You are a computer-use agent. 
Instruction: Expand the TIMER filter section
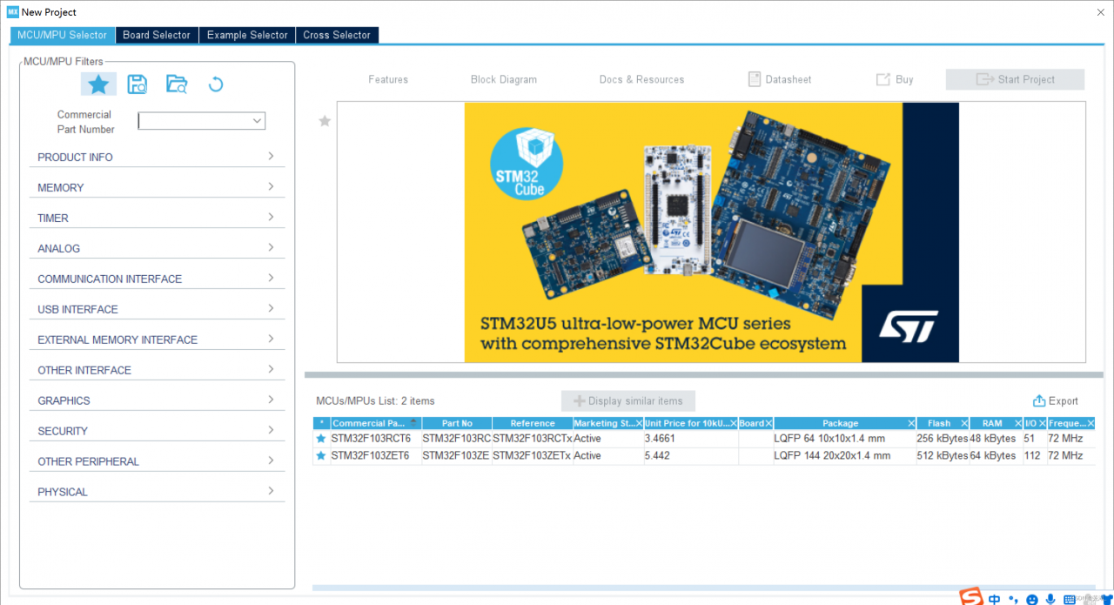coord(157,218)
